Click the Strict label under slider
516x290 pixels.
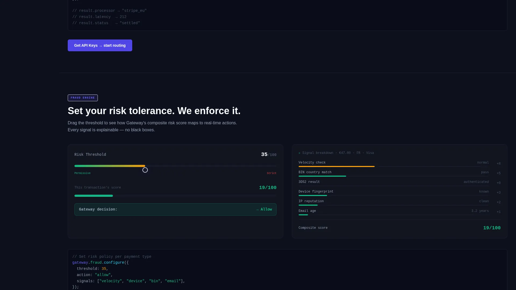(271, 173)
